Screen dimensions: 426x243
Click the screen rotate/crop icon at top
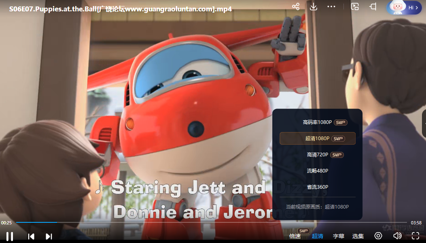(x=373, y=6)
